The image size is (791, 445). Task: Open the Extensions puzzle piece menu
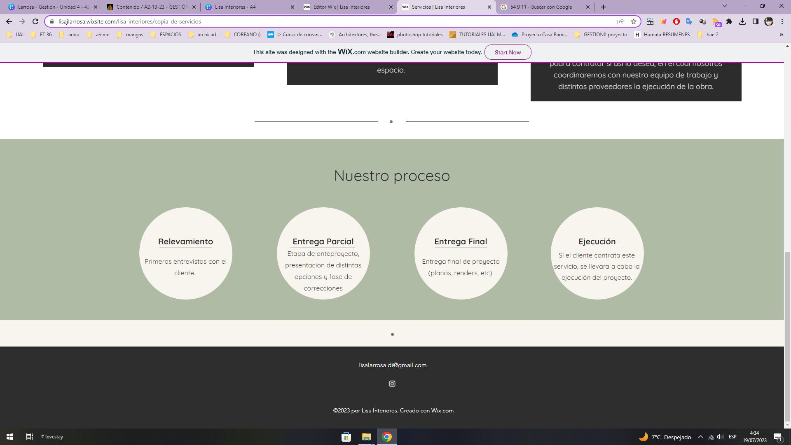729,21
